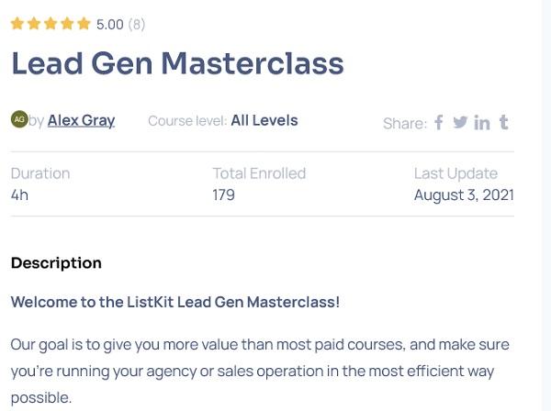Click the (8) review count
Viewport: 551px width, 411px height.
tap(137, 25)
